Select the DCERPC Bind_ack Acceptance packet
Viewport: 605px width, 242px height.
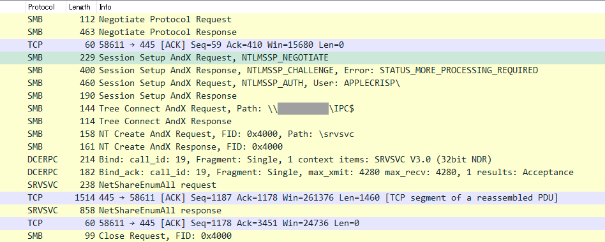pyautogui.click(x=302, y=172)
